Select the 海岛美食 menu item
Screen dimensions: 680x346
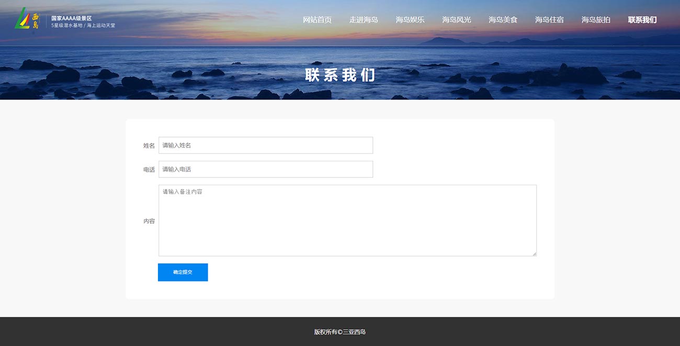point(503,20)
